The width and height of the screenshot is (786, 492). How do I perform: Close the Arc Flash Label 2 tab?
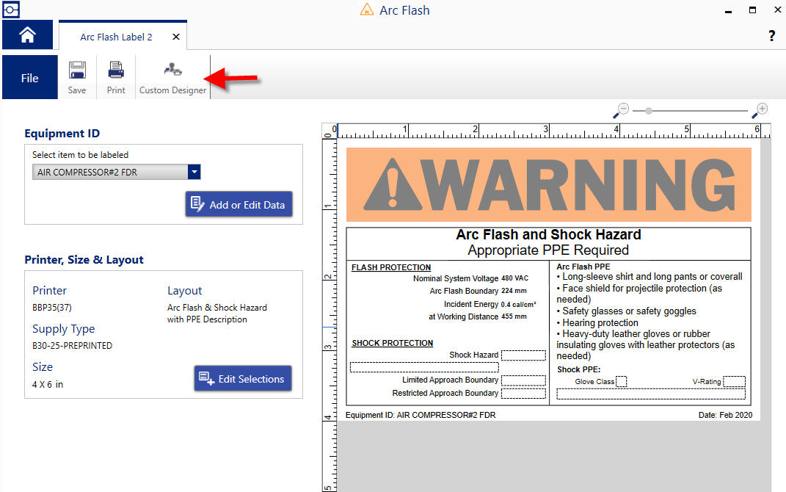(176, 37)
